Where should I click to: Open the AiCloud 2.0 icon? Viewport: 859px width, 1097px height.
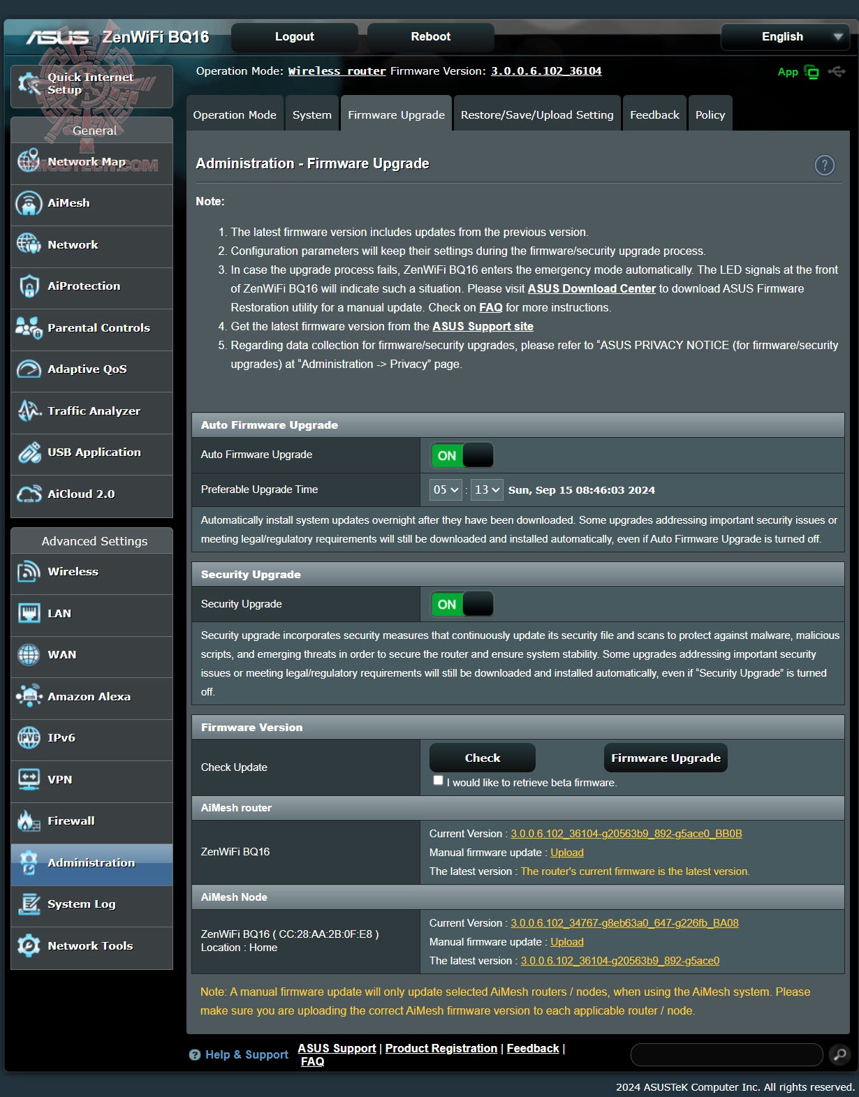point(29,494)
